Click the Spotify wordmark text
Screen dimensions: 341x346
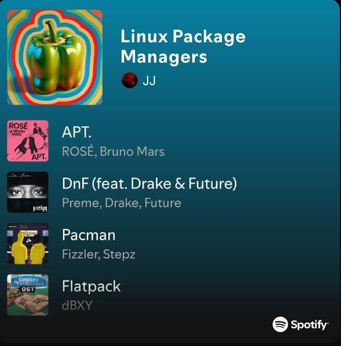(x=310, y=325)
